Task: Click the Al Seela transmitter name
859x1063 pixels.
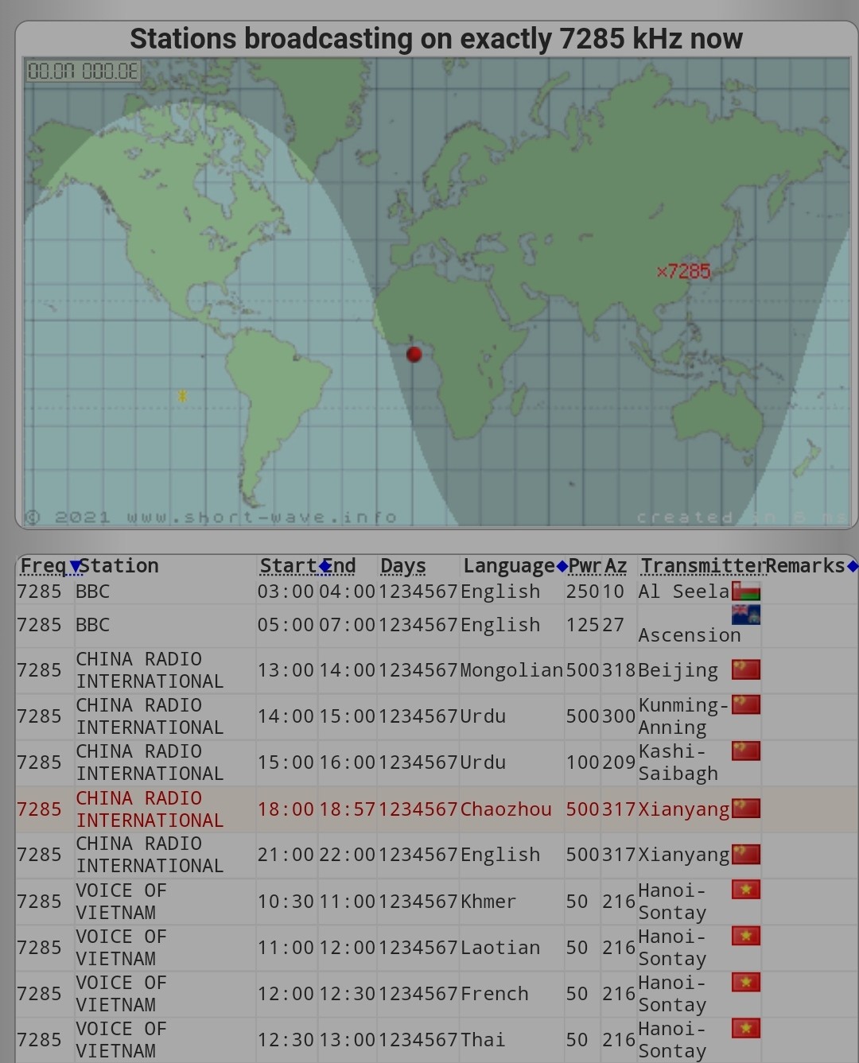Action: pyautogui.click(x=684, y=592)
